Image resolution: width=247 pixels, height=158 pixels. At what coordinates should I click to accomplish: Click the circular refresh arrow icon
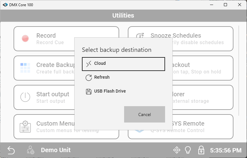pos(89,77)
